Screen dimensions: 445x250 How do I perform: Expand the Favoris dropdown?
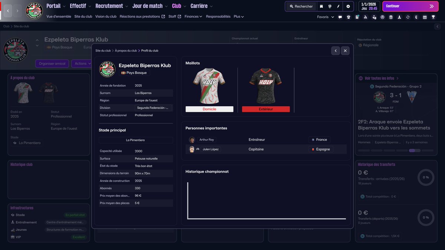(x=326, y=17)
